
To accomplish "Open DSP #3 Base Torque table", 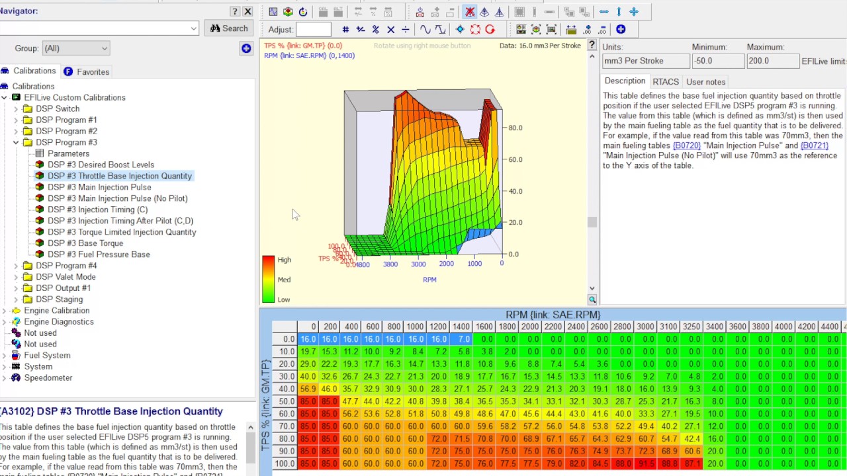I will (85, 243).
